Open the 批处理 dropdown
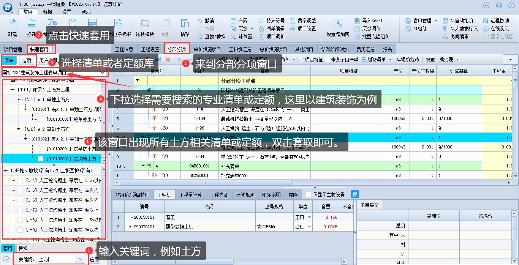Screen dimensions: 519x265 (x=457, y=60)
